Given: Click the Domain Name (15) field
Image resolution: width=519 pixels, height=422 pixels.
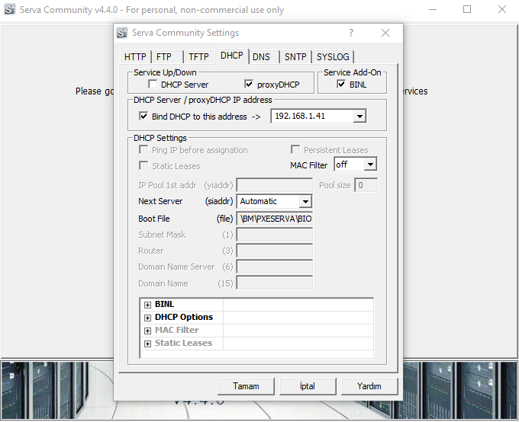Looking at the screenshot, I should tap(275, 283).
